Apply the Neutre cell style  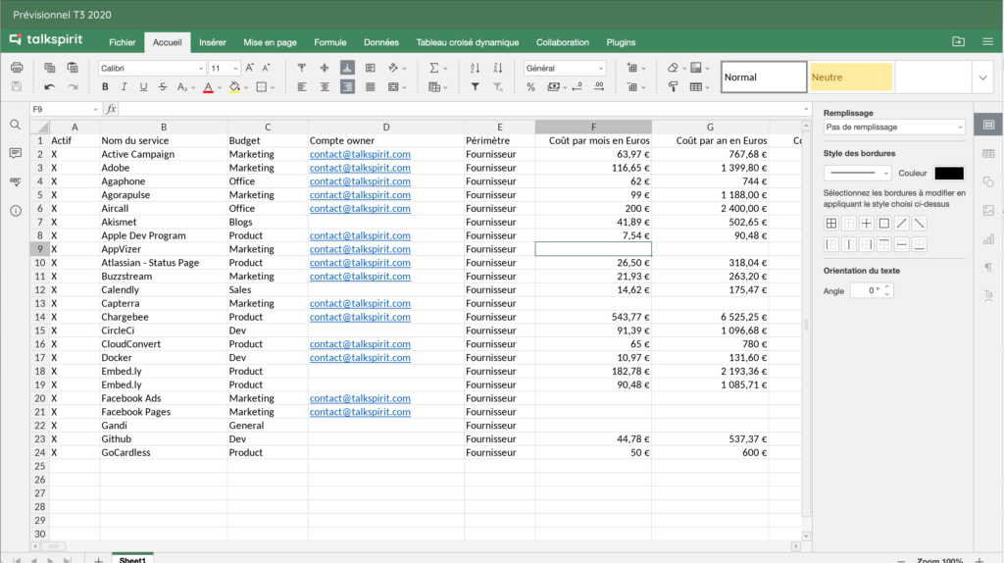point(850,77)
